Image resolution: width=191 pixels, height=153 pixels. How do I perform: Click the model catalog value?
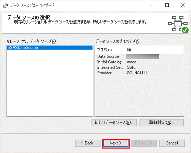coord(132,62)
